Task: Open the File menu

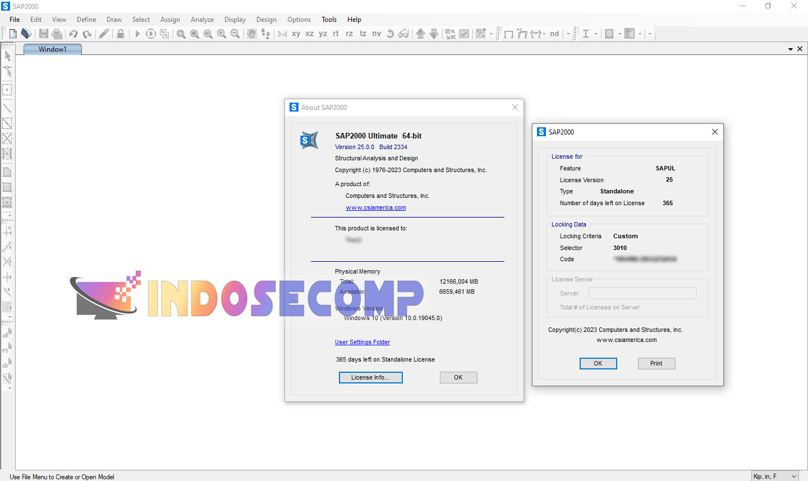Action: click(15, 19)
